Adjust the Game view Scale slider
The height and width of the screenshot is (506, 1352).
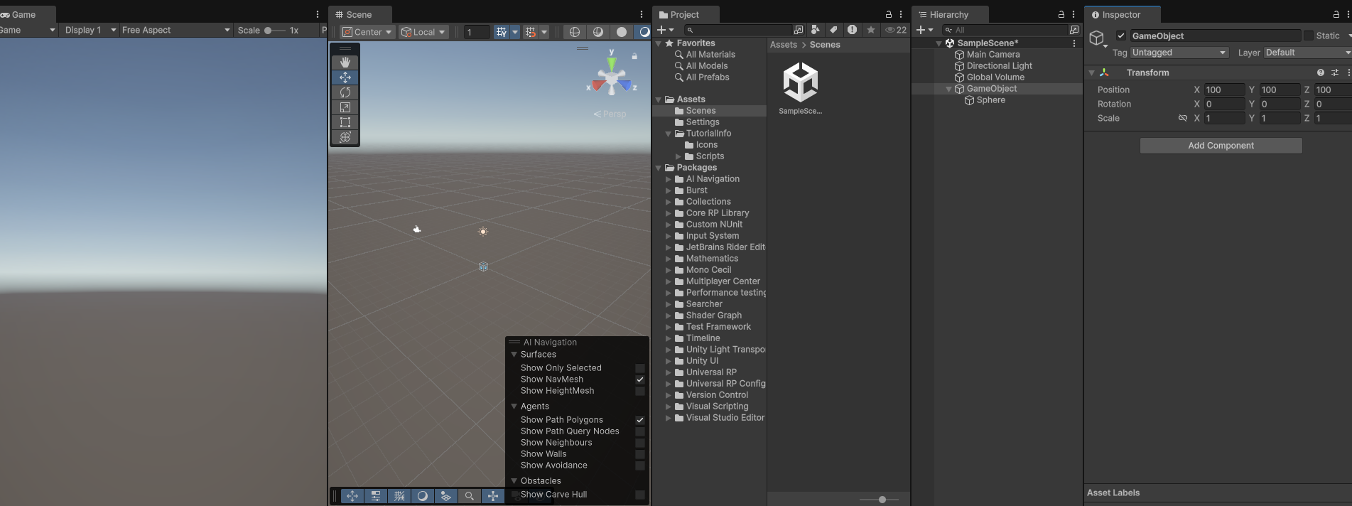tap(274, 31)
